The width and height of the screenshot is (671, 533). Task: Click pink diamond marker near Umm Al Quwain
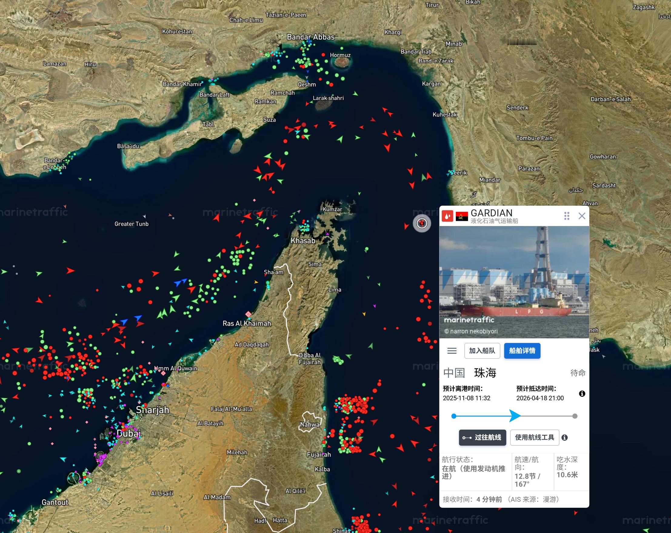coord(163,373)
